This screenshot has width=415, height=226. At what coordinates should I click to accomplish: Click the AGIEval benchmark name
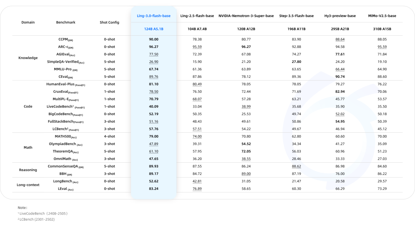pos(66,54)
